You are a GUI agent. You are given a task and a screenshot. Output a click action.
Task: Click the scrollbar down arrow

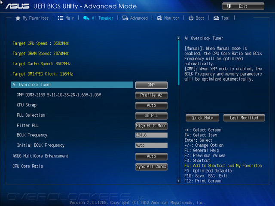179,181
